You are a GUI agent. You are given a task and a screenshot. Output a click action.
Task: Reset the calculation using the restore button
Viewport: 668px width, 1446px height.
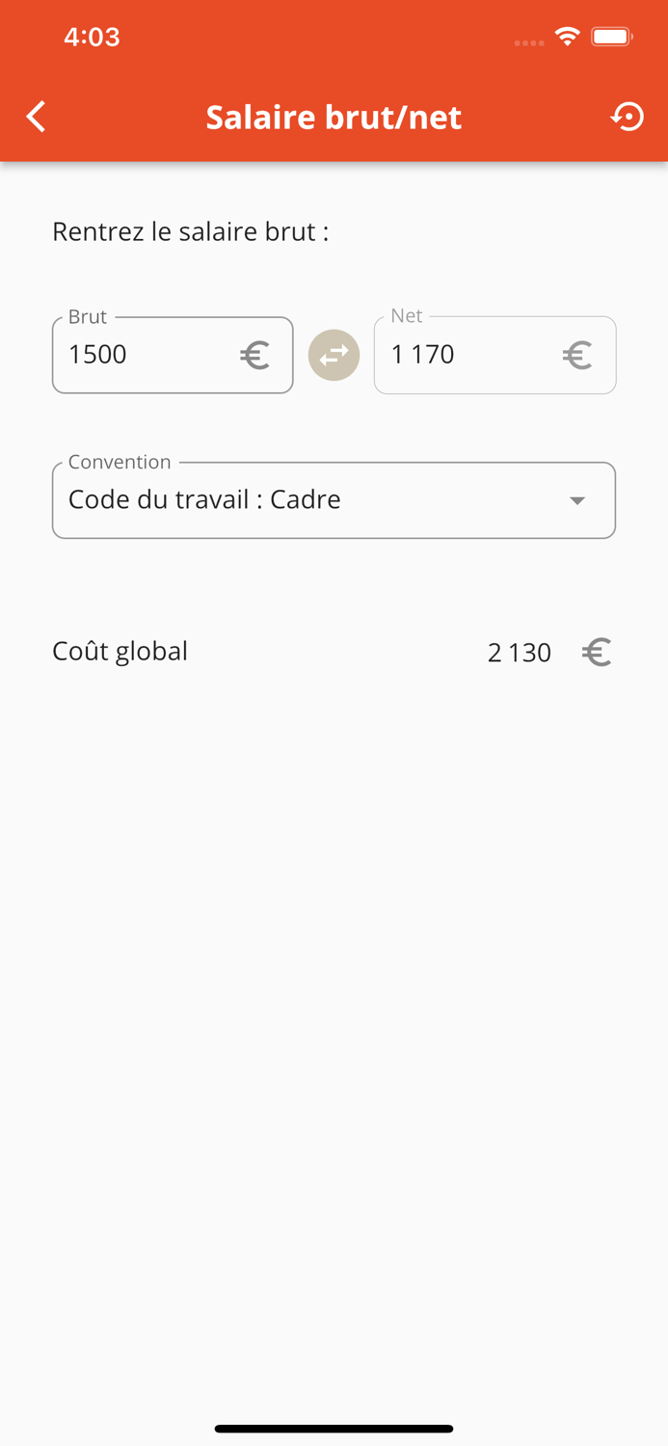628,116
